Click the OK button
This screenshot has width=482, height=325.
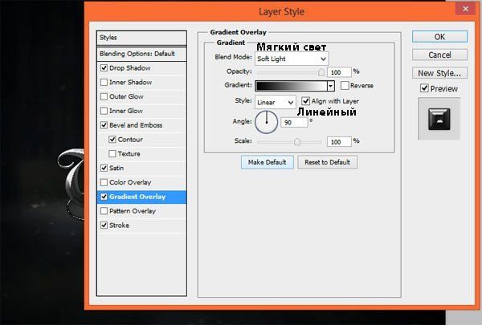(x=439, y=37)
